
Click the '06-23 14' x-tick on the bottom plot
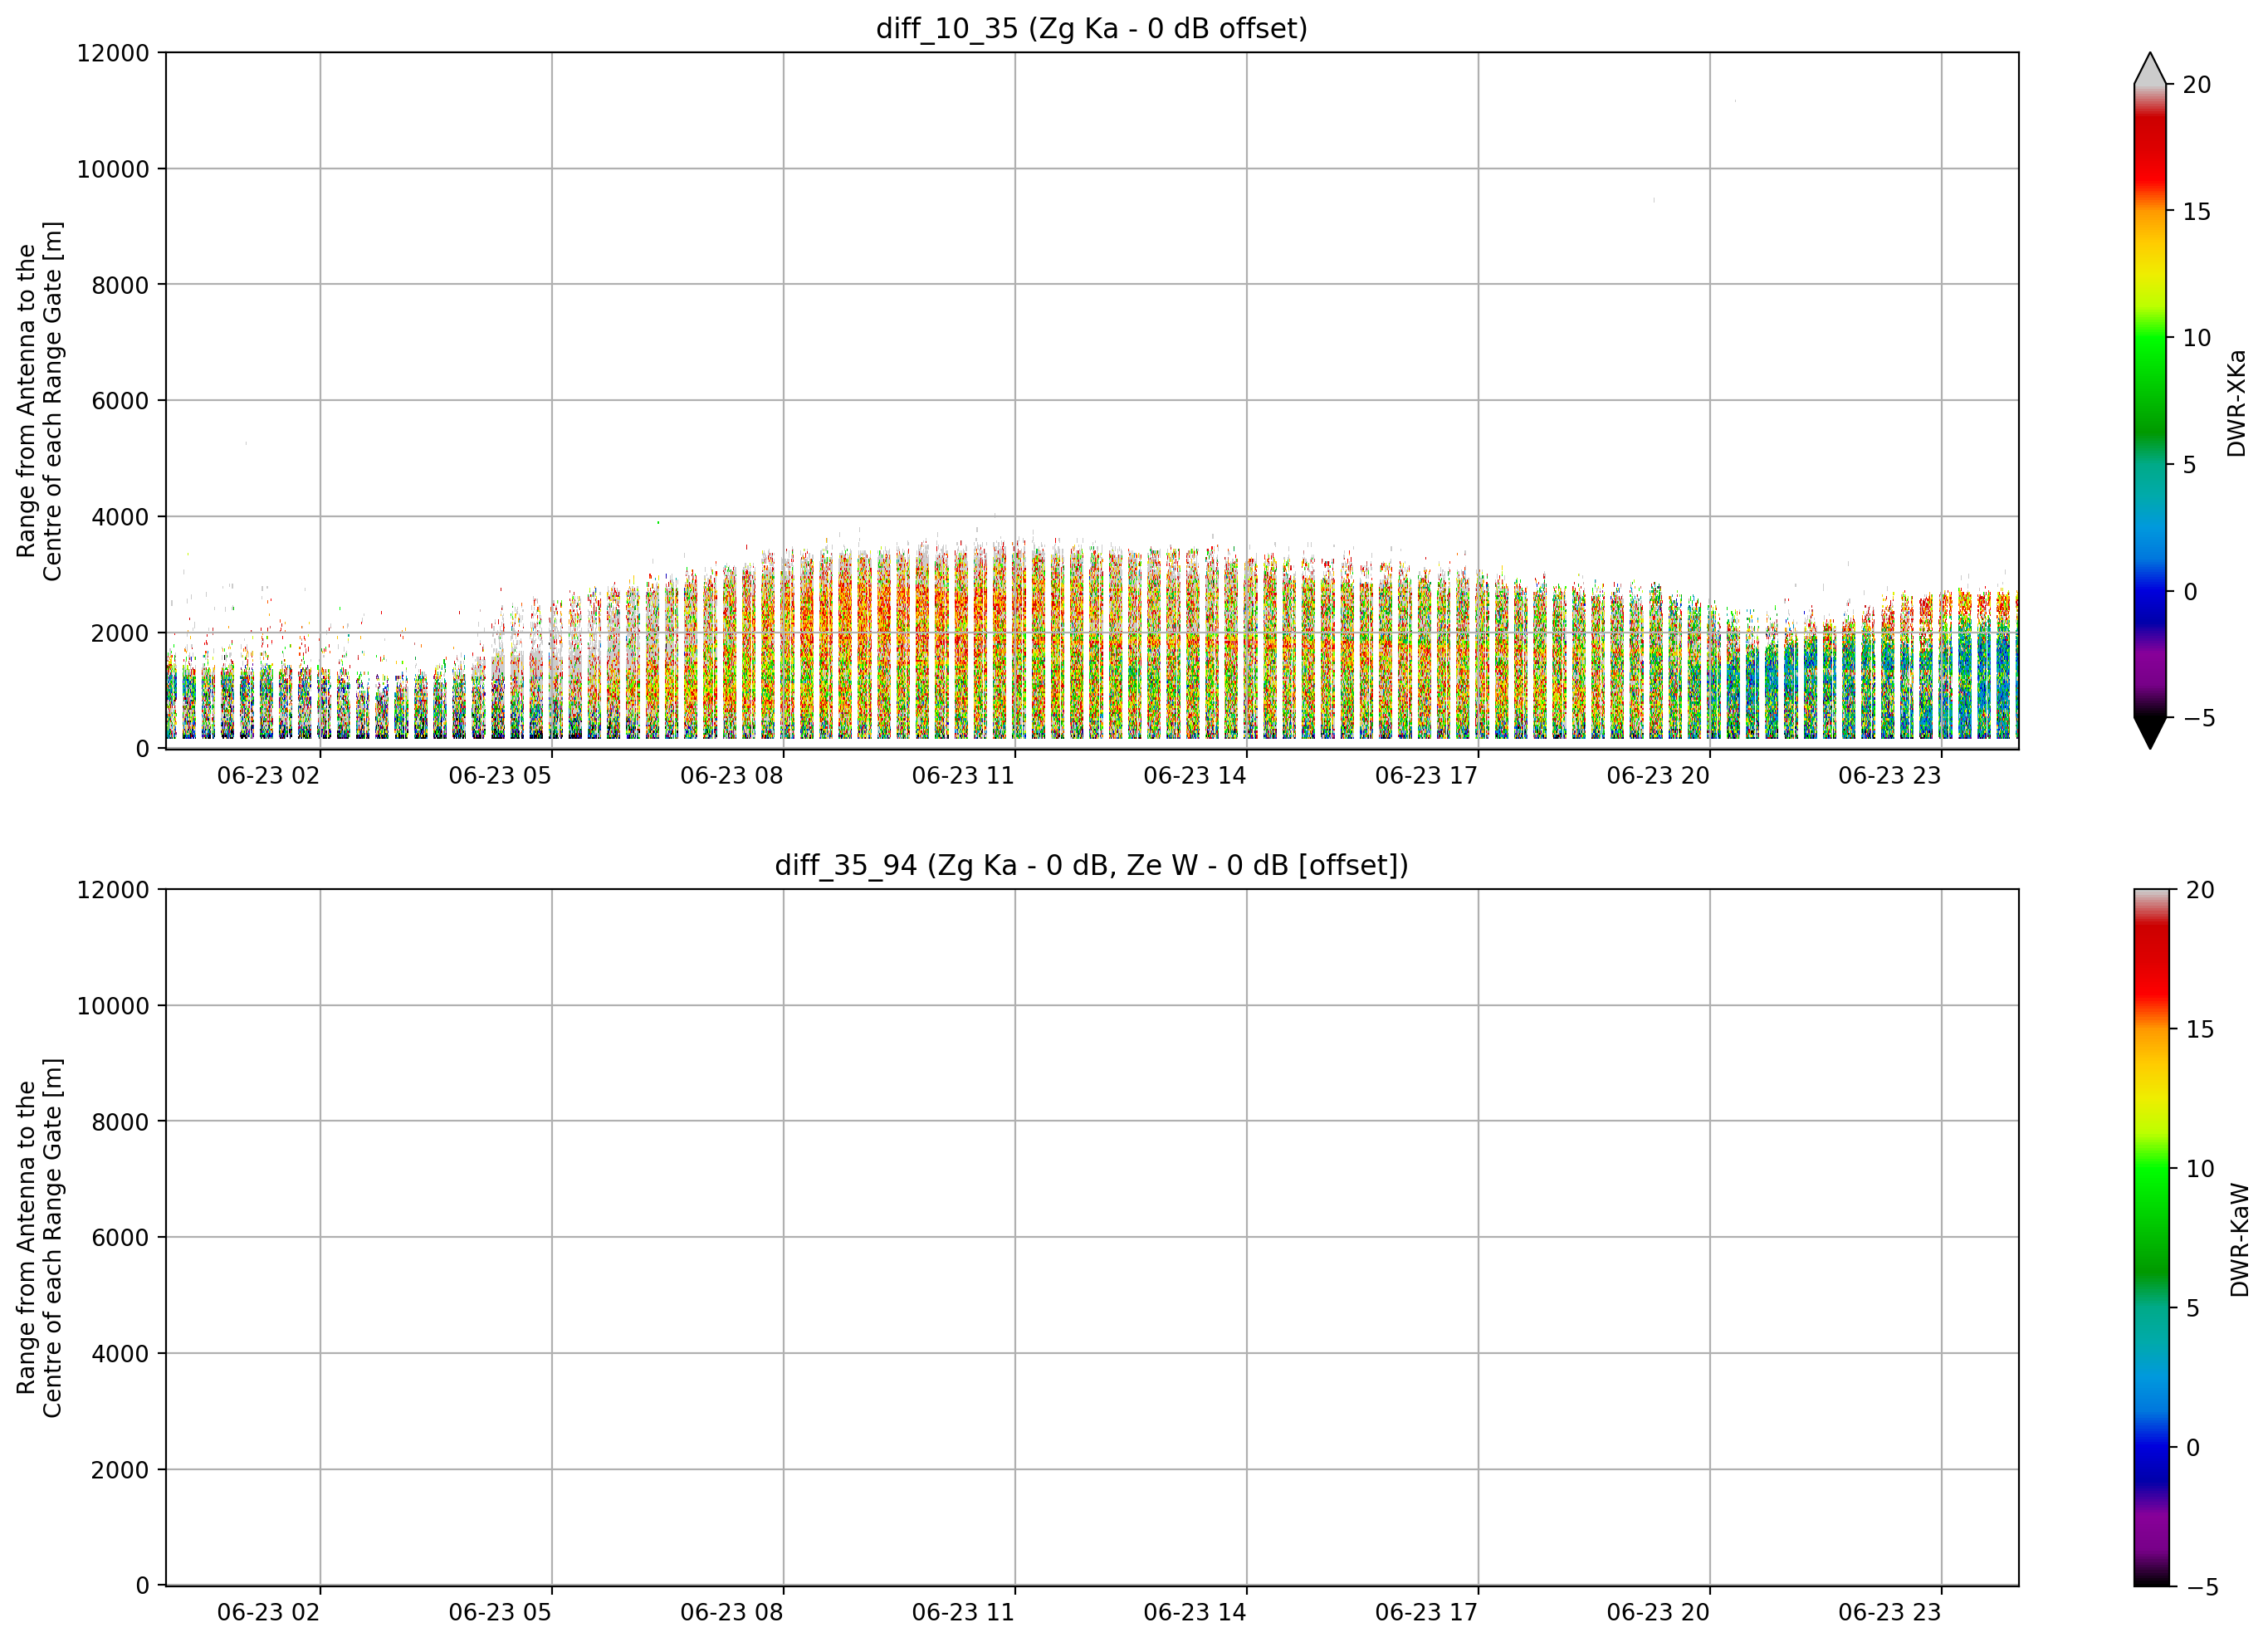(1195, 1613)
